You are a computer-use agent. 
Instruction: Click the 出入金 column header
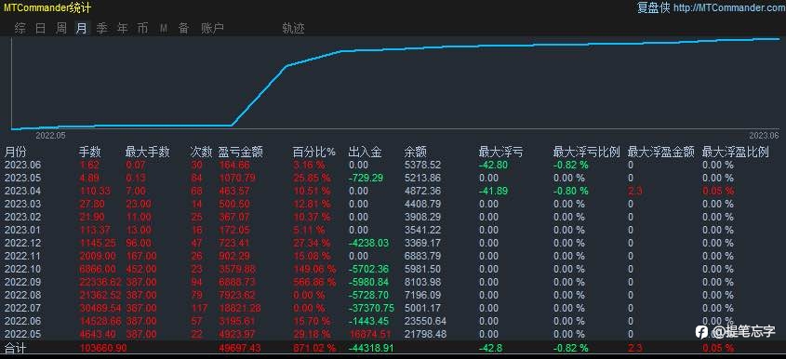click(x=365, y=152)
